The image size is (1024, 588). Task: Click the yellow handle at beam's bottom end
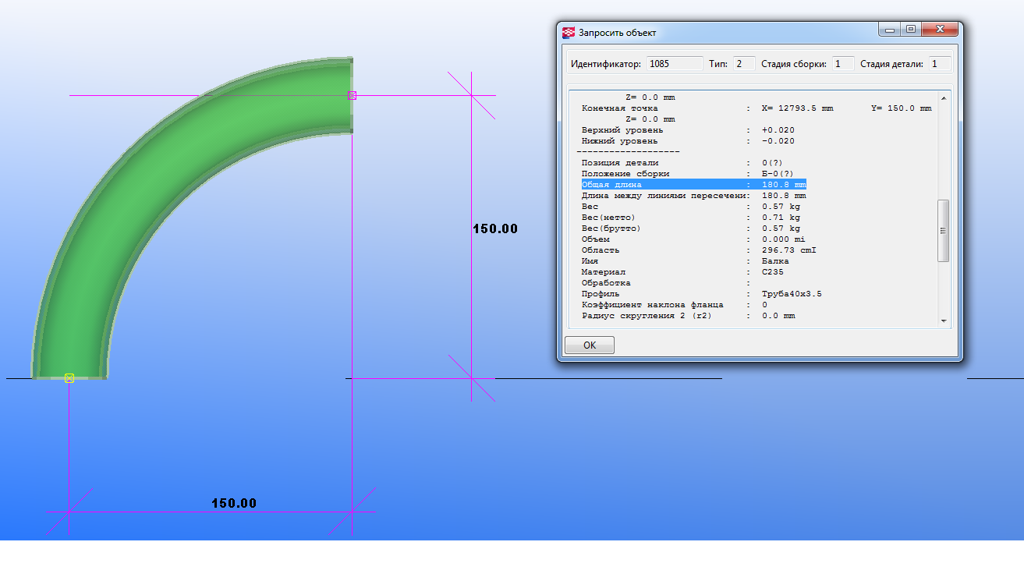click(69, 378)
